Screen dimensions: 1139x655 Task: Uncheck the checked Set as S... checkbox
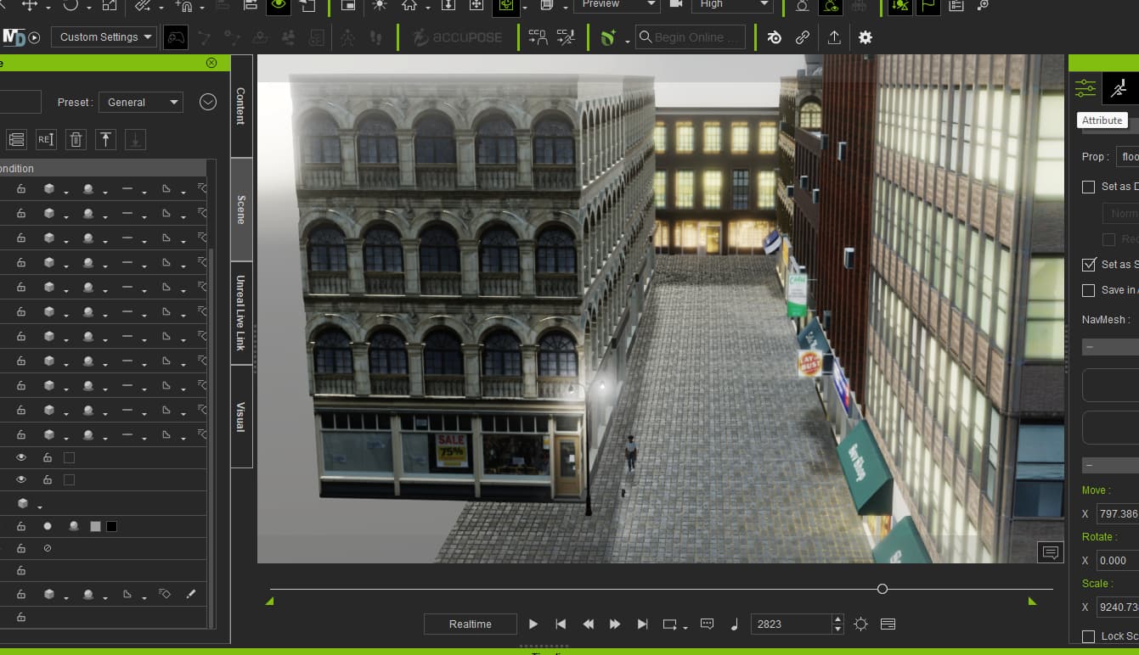pyautogui.click(x=1088, y=265)
